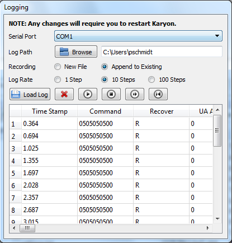Start log playback with the play button

click(x=88, y=94)
